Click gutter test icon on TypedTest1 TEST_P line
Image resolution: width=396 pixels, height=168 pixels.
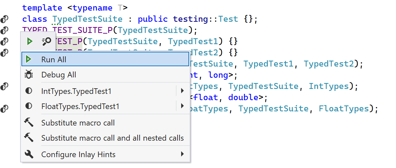point(4,42)
